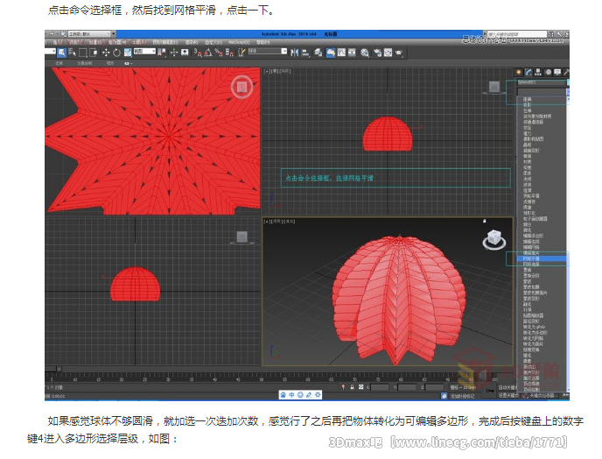Image resolution: width=602 pixels, height=459 pixels.
Task: Open the perspective viewport [+] label menu
Action: pos(266,222)
